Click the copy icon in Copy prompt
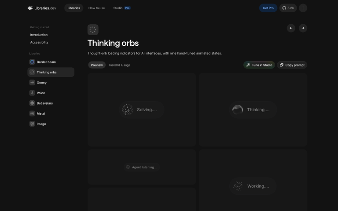The image size is (338, 211). coord(282,65)
